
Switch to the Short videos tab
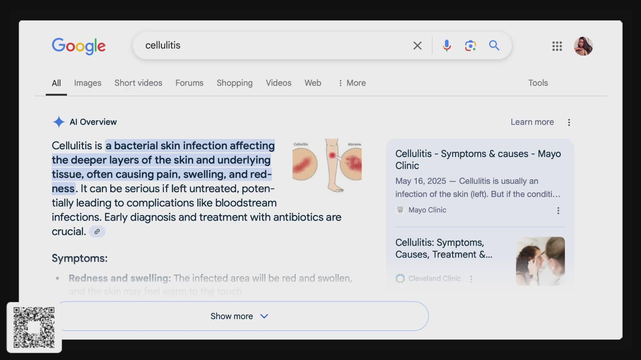coord(138,83)
